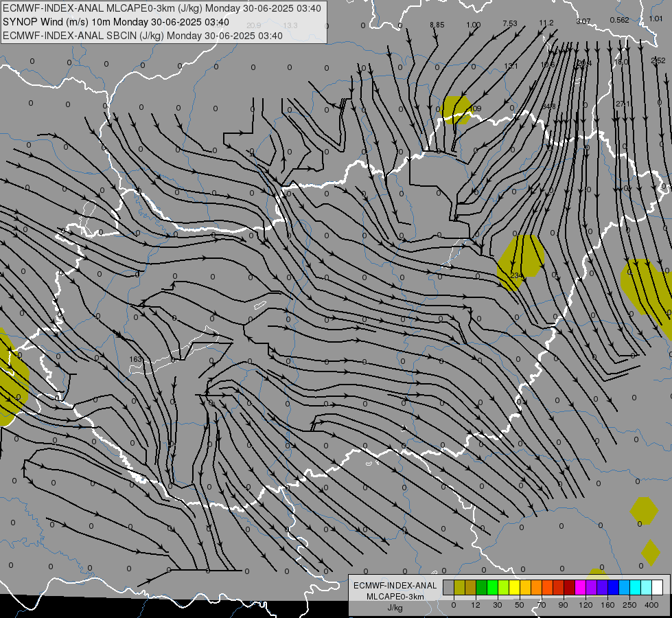This screenshot has height=618, width=672.
Task: Click the MLCAPE0-3km title line in header
Action: (x=161, y=8)
